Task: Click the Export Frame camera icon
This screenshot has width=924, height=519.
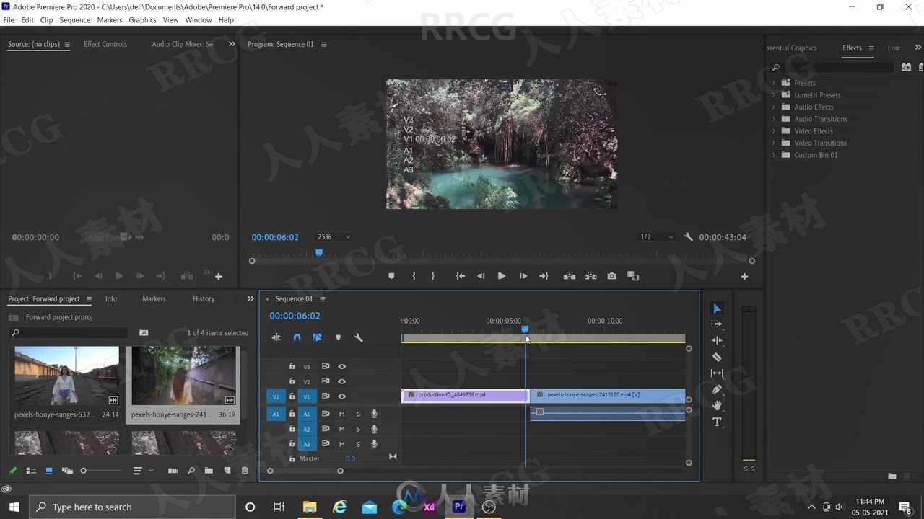Action: click(x=611, y=276)
